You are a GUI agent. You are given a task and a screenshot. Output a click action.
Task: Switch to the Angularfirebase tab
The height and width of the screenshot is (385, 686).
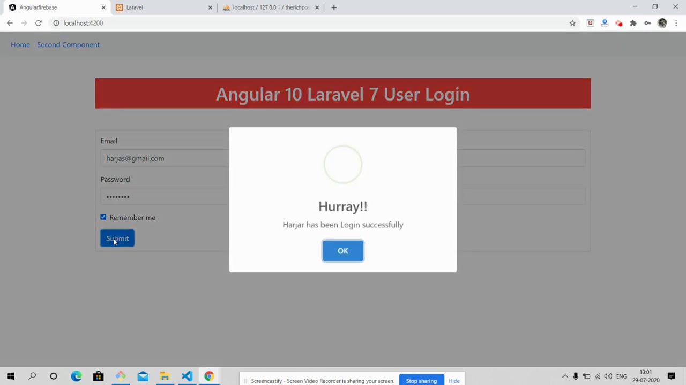(56, 7)
